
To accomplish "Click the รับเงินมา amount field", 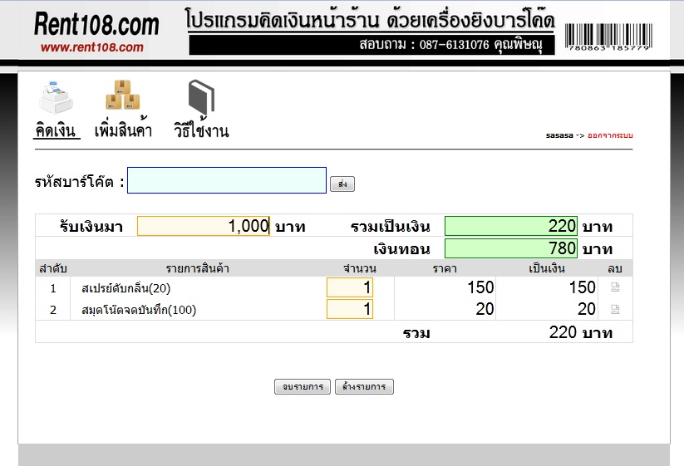I will (x=204, y=226).
